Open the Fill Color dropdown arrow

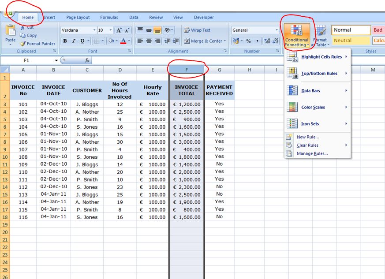116,41
